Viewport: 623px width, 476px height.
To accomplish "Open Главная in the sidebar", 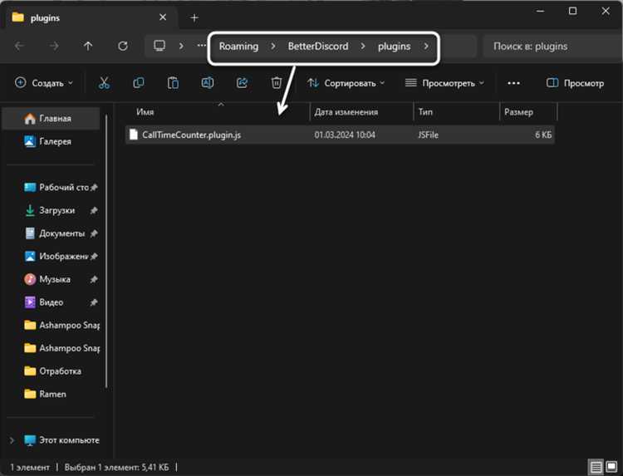I will click(51, 119).
